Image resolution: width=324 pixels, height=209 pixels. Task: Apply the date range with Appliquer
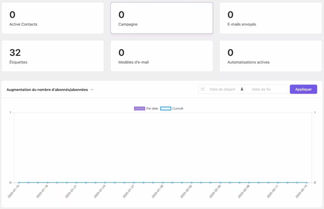303,89
